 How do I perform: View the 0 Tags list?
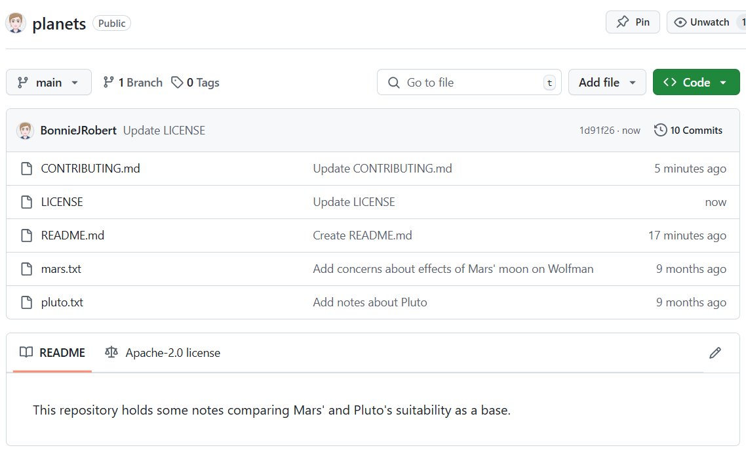[195, 83]
